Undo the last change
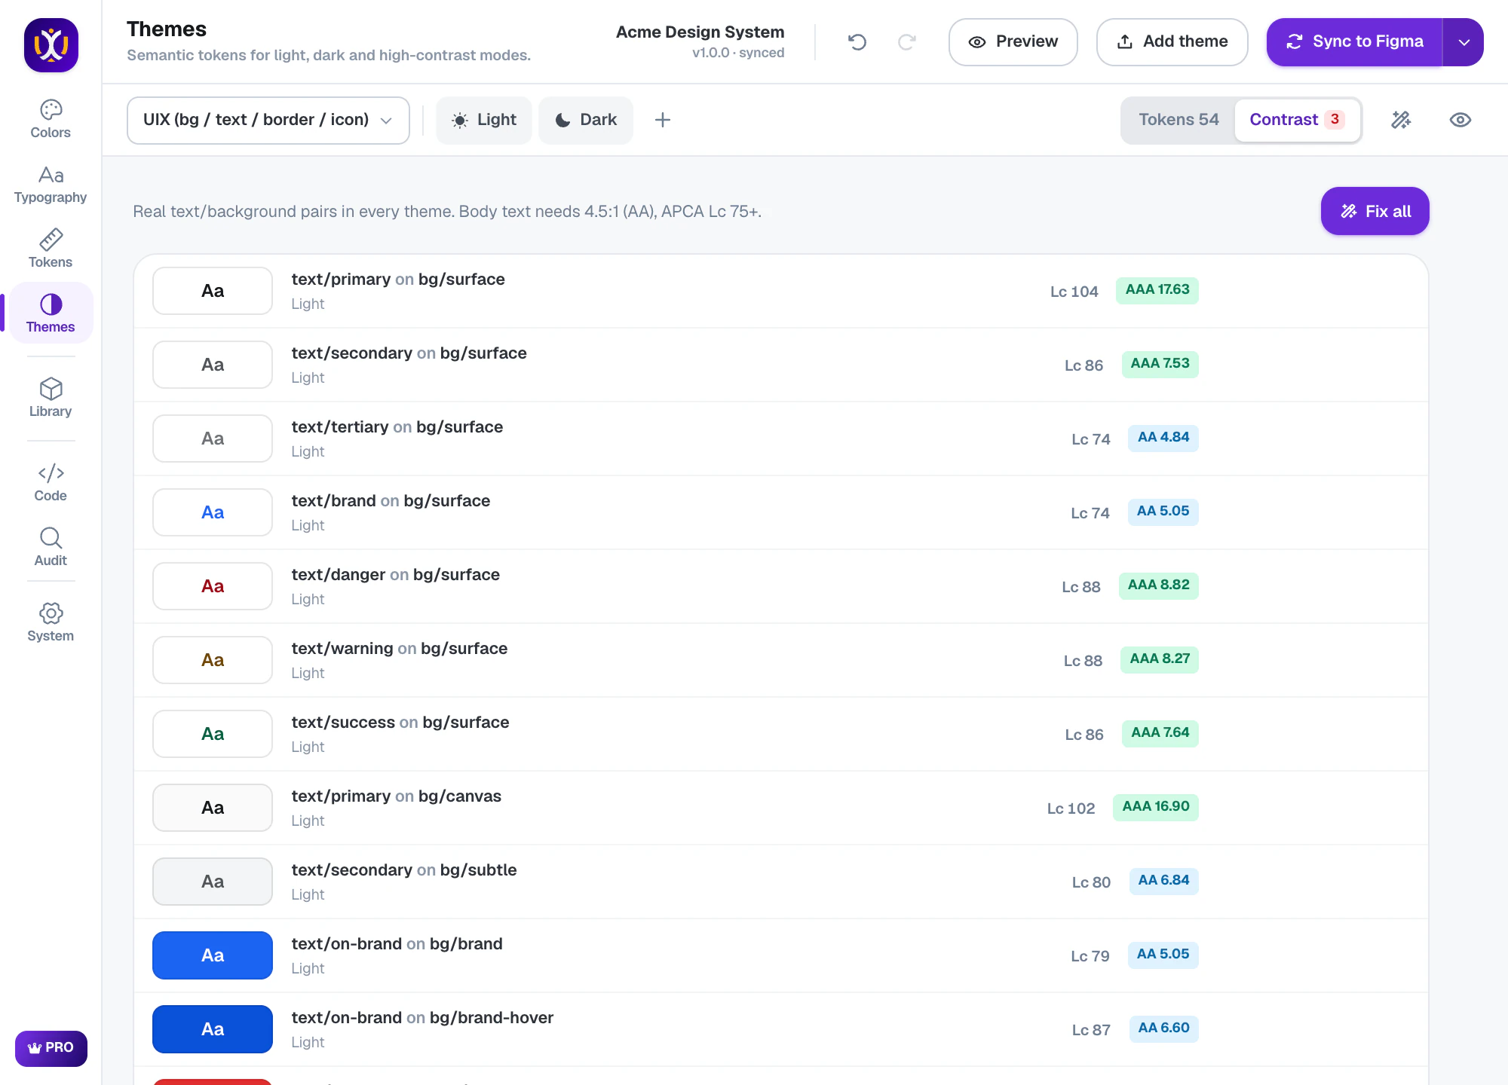 (x=857, y=42)
